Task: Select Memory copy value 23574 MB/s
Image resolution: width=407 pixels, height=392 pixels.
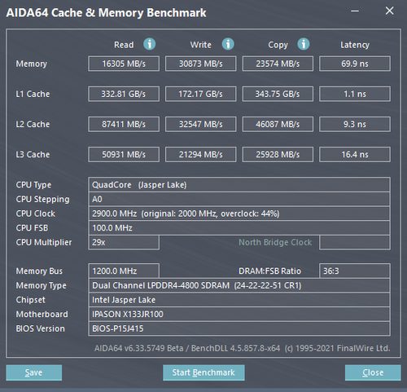Action: click(278, 64)
